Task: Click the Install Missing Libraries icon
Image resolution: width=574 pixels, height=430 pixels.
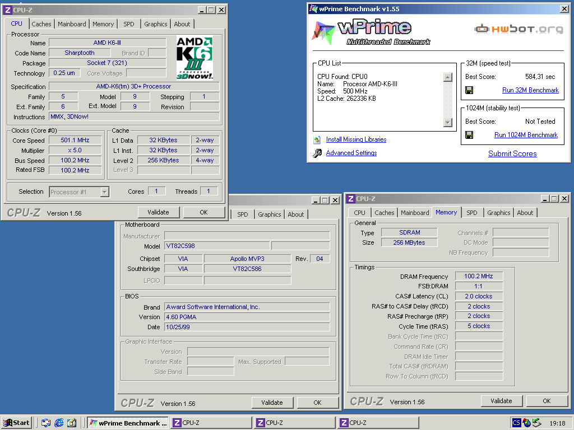Action: click(x=317, y=139)
